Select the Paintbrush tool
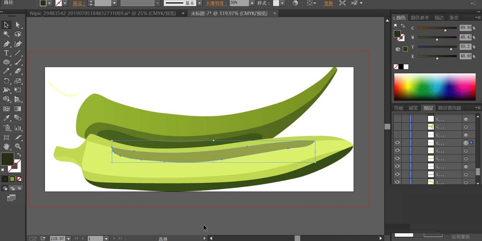 [18, 62]
